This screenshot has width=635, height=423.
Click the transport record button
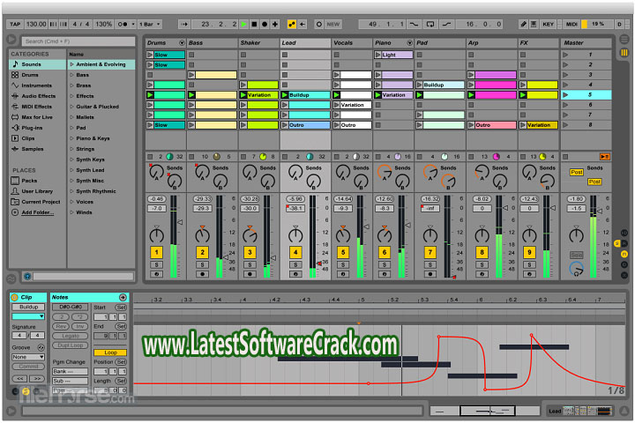click(x=265, y=24)
